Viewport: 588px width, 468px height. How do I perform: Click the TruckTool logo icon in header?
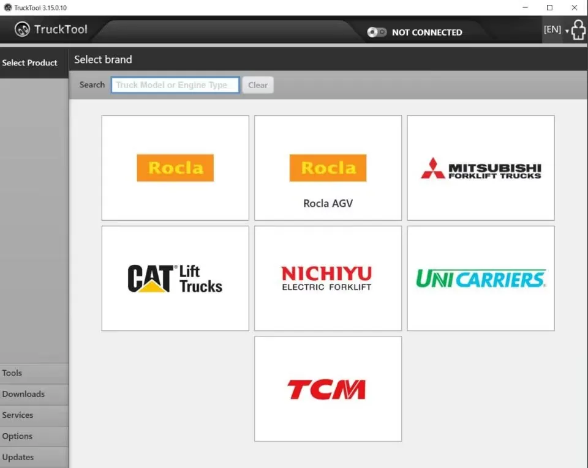(x=22, y=29)
